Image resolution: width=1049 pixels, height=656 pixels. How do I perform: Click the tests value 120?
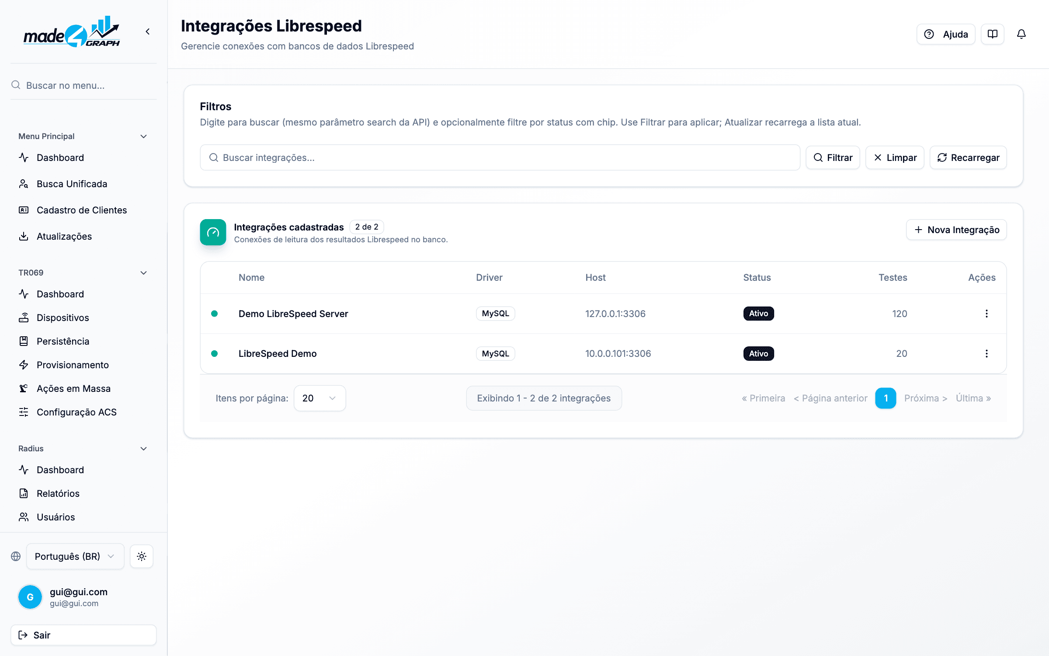[900, 314]
